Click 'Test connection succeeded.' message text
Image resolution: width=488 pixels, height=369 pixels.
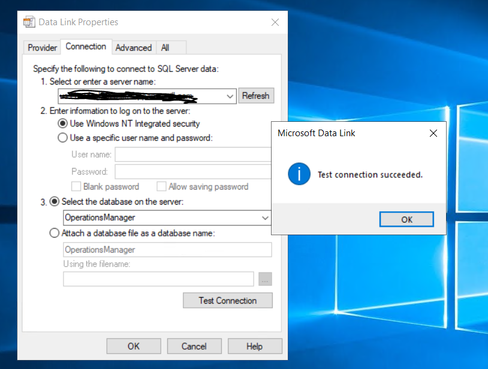pos(370,175)
